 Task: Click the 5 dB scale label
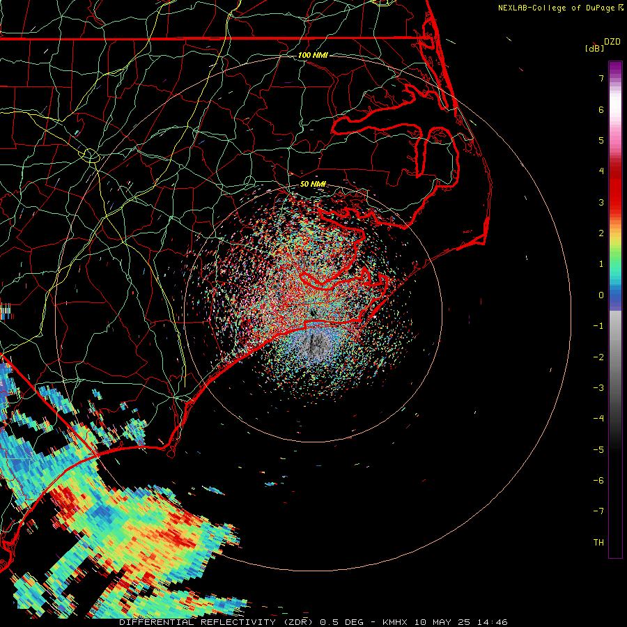click(x=601, y=140)
